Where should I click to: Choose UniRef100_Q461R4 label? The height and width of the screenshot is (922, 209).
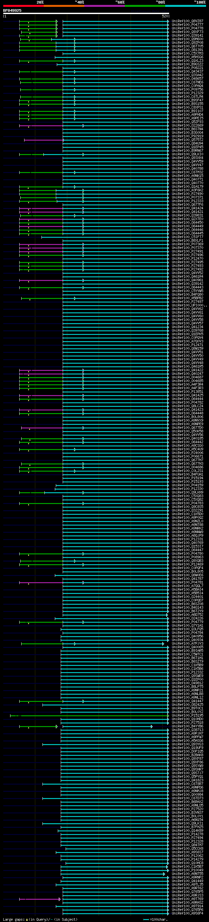point(187,276)
